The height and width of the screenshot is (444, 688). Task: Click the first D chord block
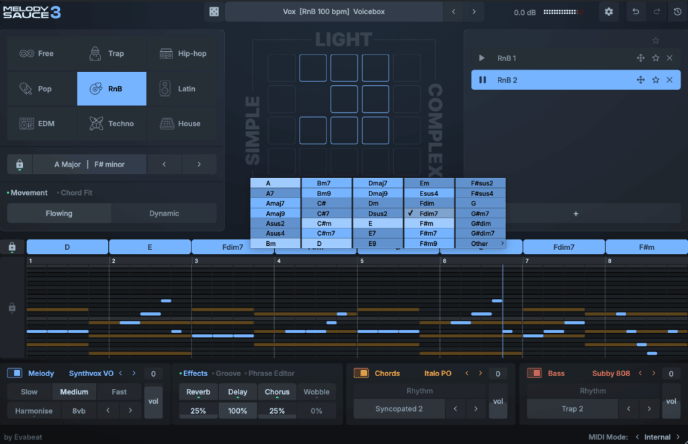[x=67, y=247]
